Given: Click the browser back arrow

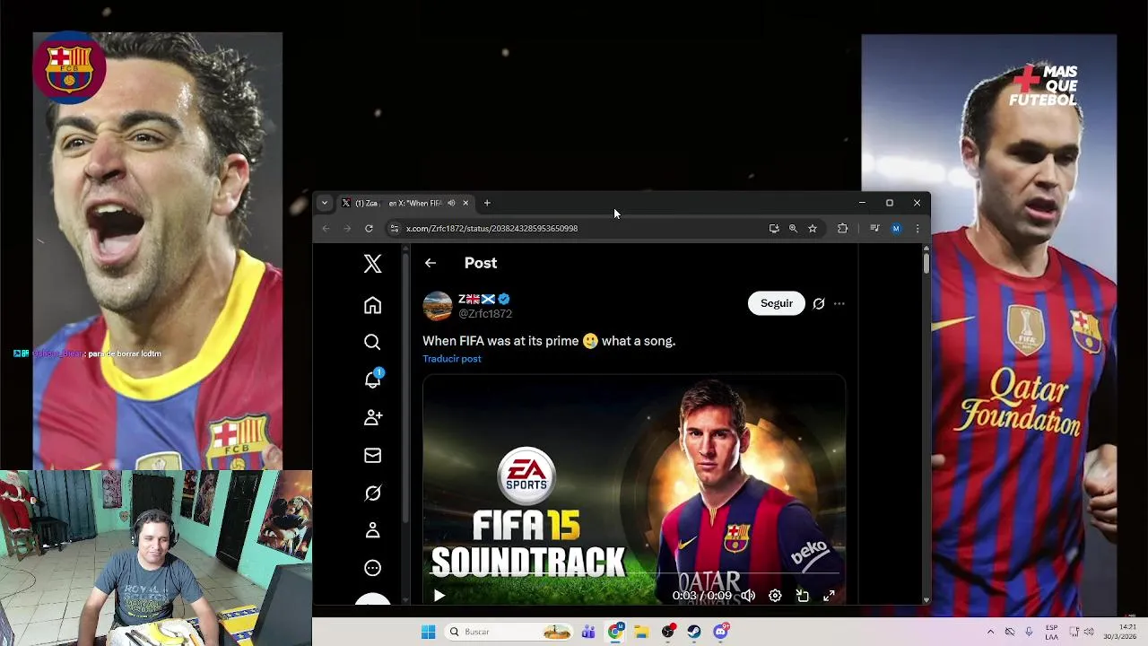Looking at the screenshot, I should (326, 229).
